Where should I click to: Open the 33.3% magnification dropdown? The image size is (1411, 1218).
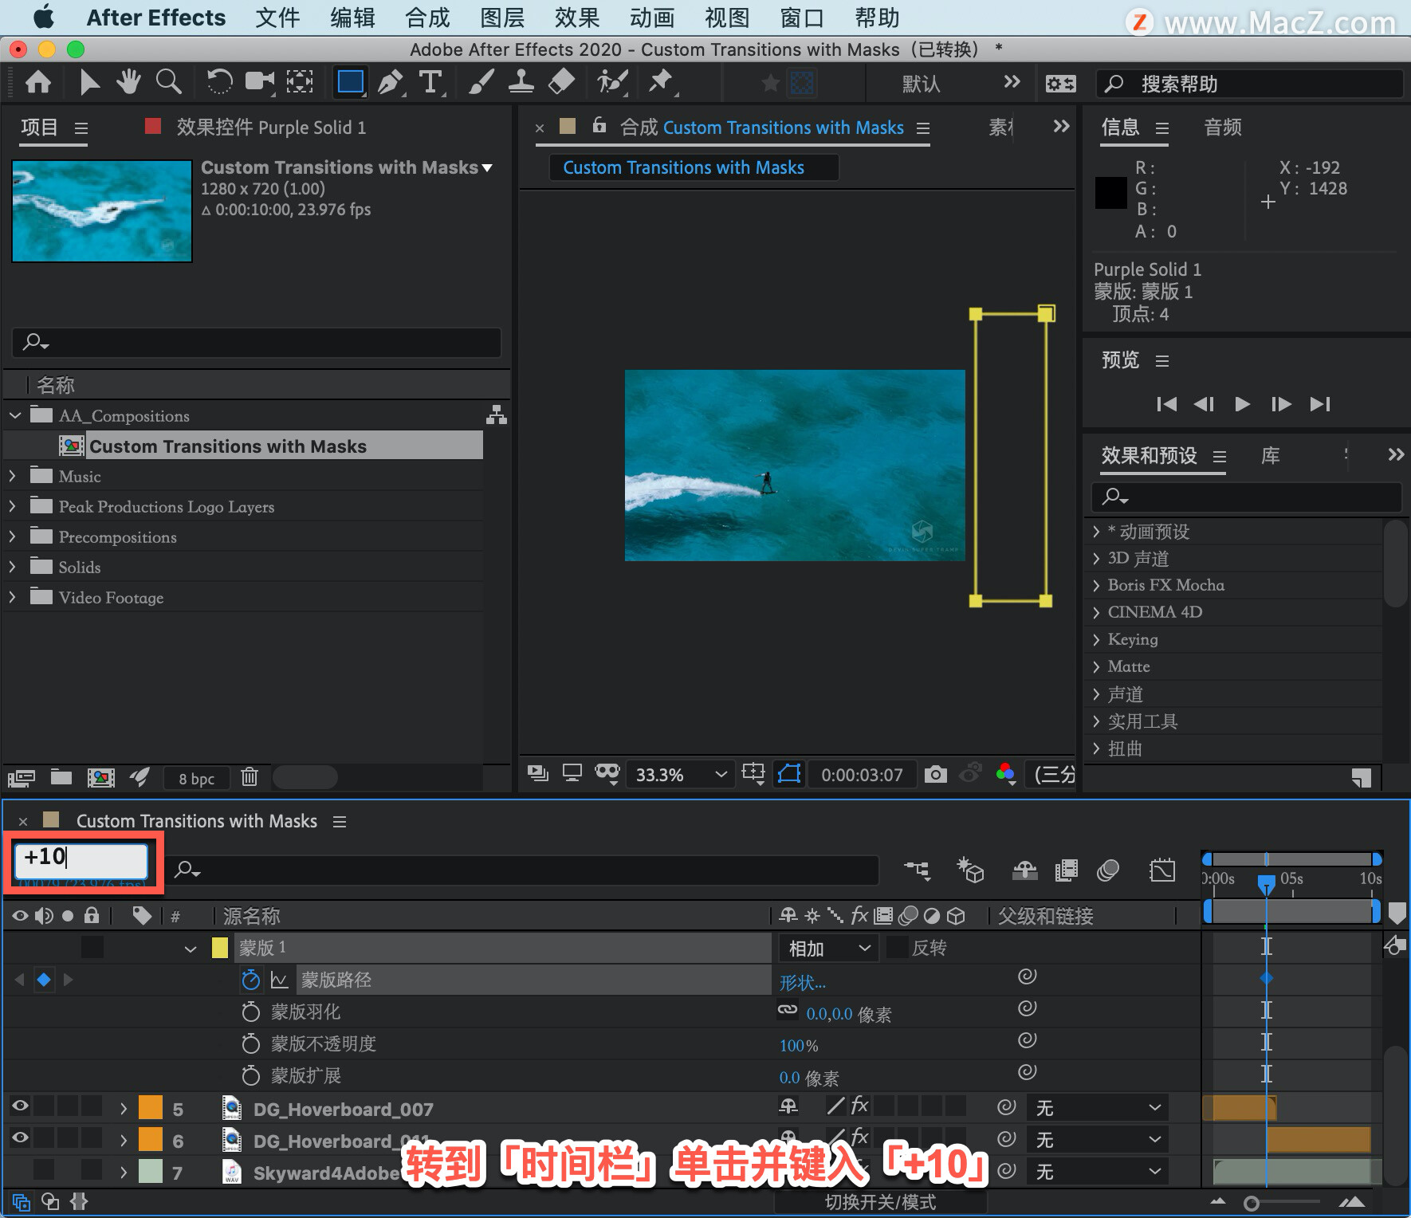point(682,774)
